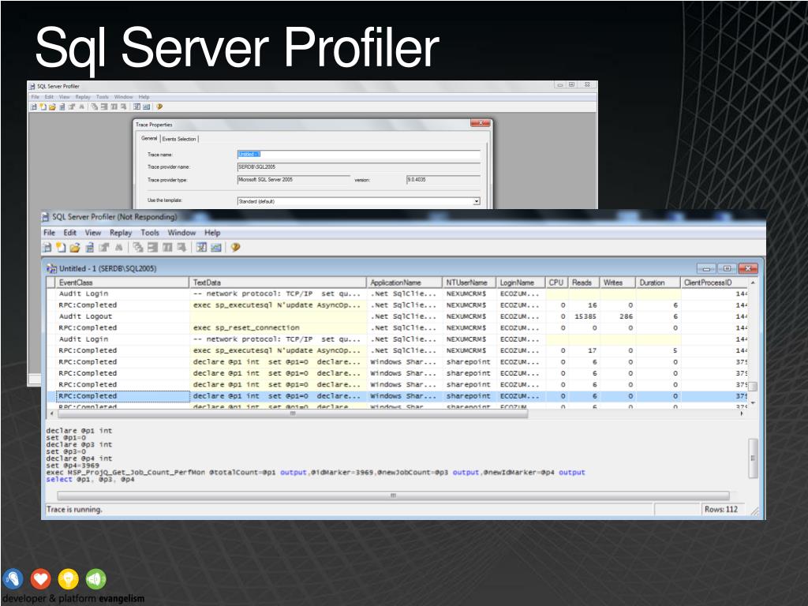Image resolution: width=808 pixels, height=606 pixels.
Task: Open Window menu in Not Responding Profiler window
Action: click(x=181, y=233)
